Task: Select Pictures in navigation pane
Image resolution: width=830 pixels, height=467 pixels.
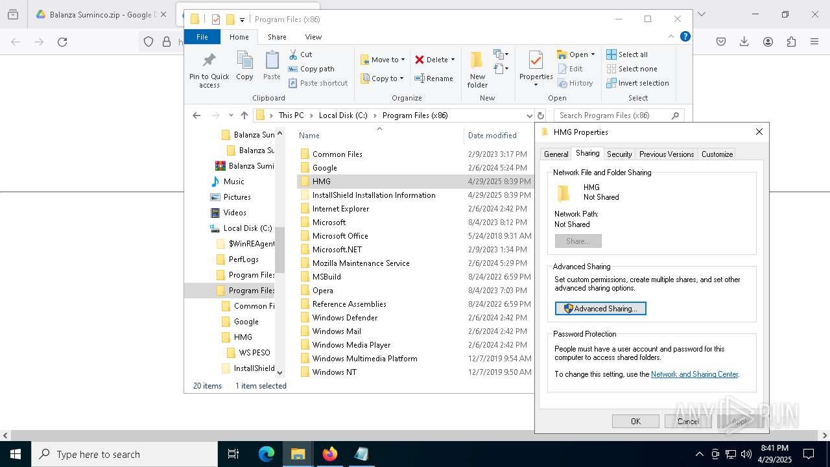Action: coord(237,197)
